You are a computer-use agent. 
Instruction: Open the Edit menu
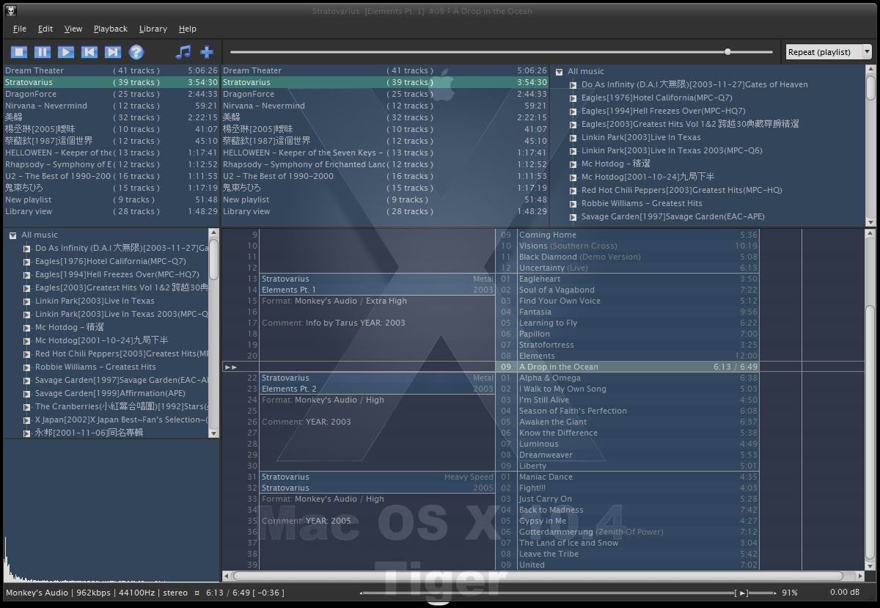pyautogui.click(x=45, y=29)
